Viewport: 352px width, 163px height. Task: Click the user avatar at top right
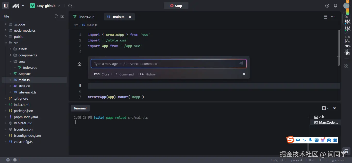click(x=346, y=6)
